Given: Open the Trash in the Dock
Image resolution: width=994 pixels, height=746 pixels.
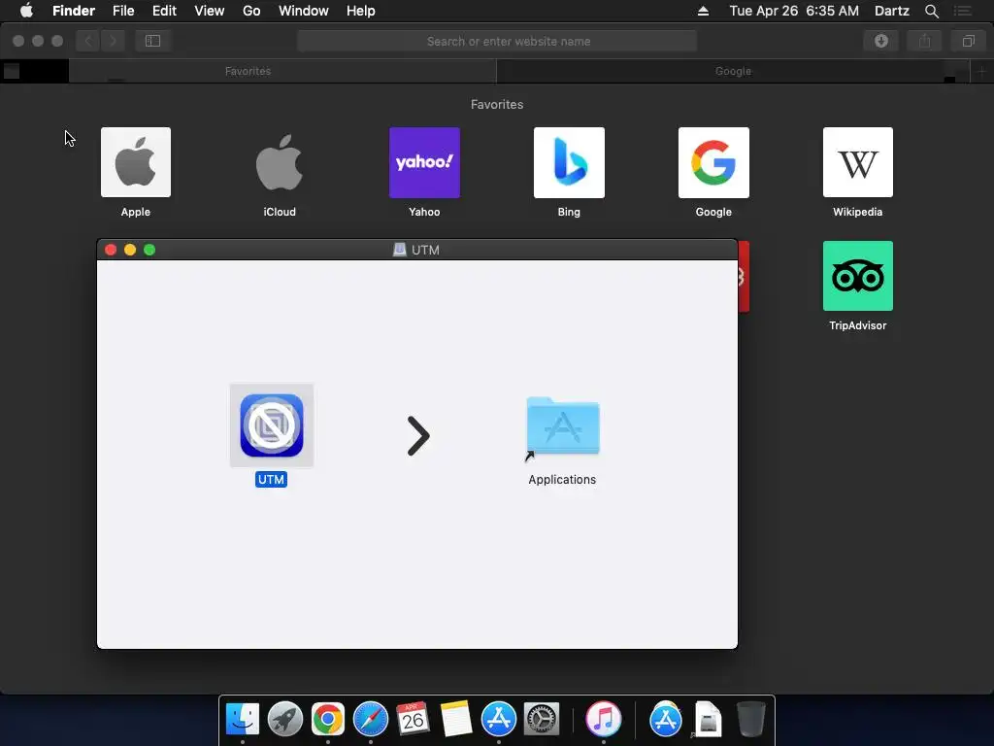Looking at the screenshot, I should (x=751, y=719).
